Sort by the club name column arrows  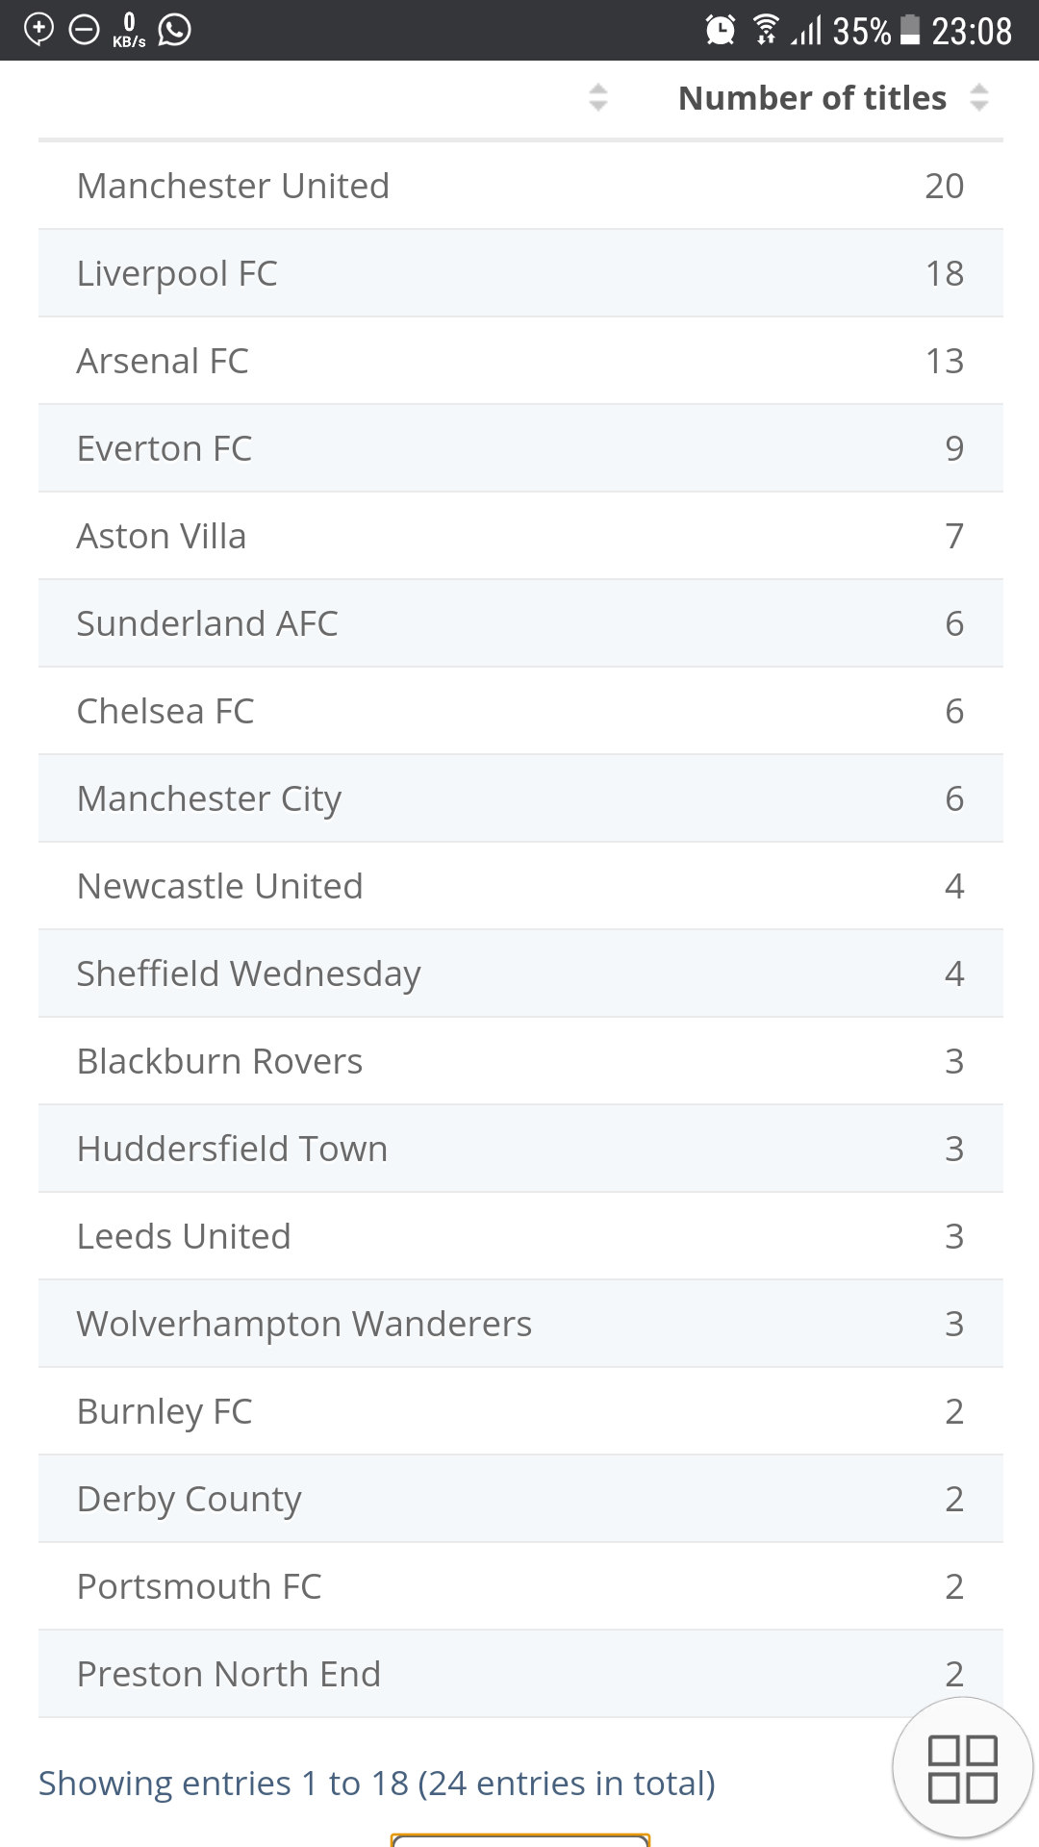[597, 97]
